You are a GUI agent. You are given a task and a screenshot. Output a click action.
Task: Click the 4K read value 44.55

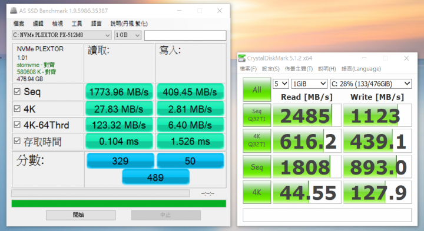point(307,192)
